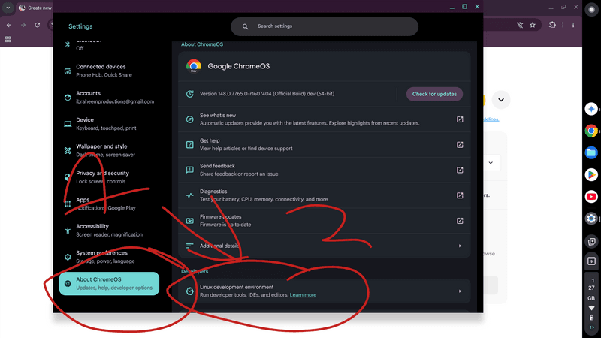The image size is (601, 338).
Task: Select the Create new browser tab
Action: point(35,8)
